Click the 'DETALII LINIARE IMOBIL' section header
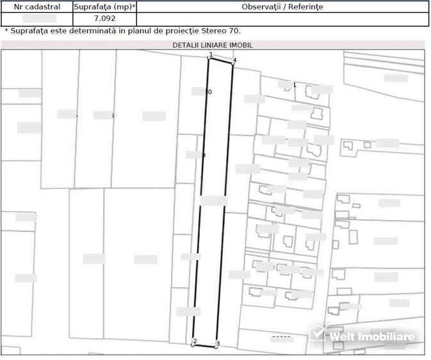431x360 pixels. tap(213, 45)
